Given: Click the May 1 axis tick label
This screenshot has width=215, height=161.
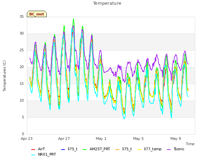Looking at the screenshot, I should click(x=101, y=139).
